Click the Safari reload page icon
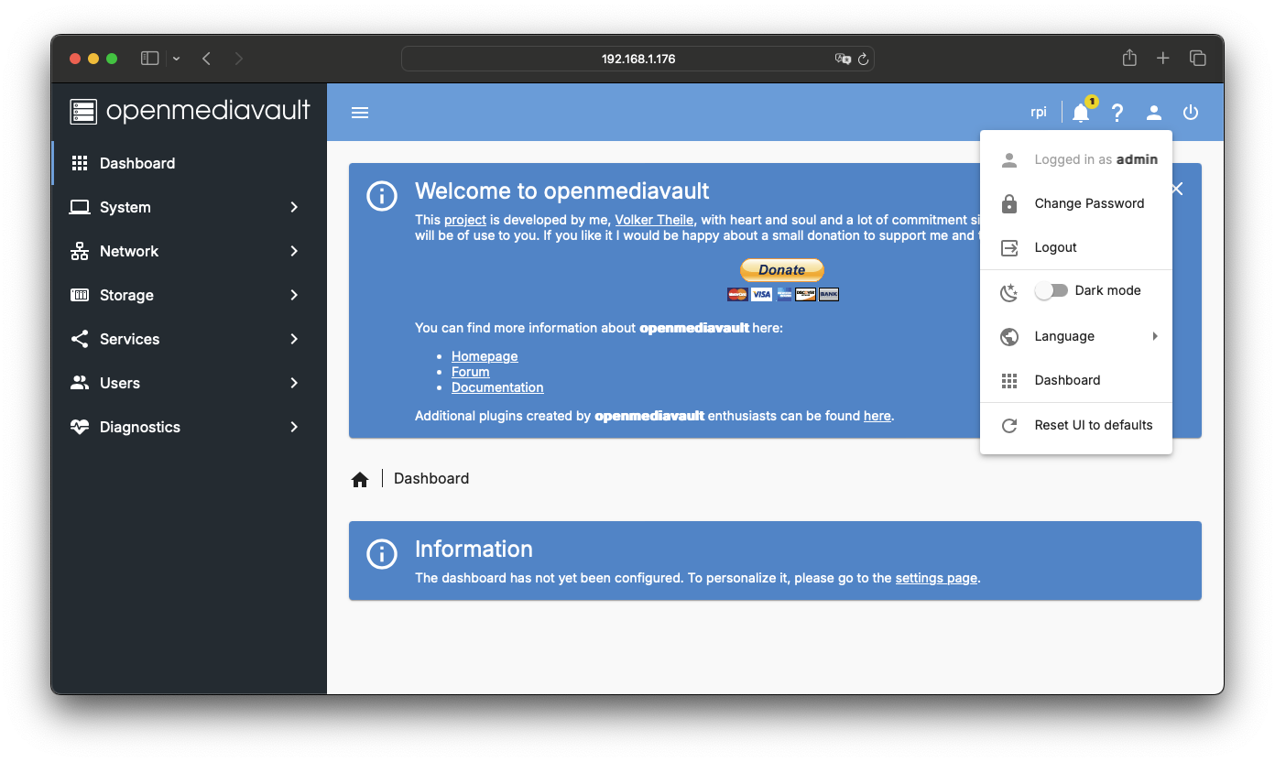Screen dimensions: 1275x762 coord(862,59)
